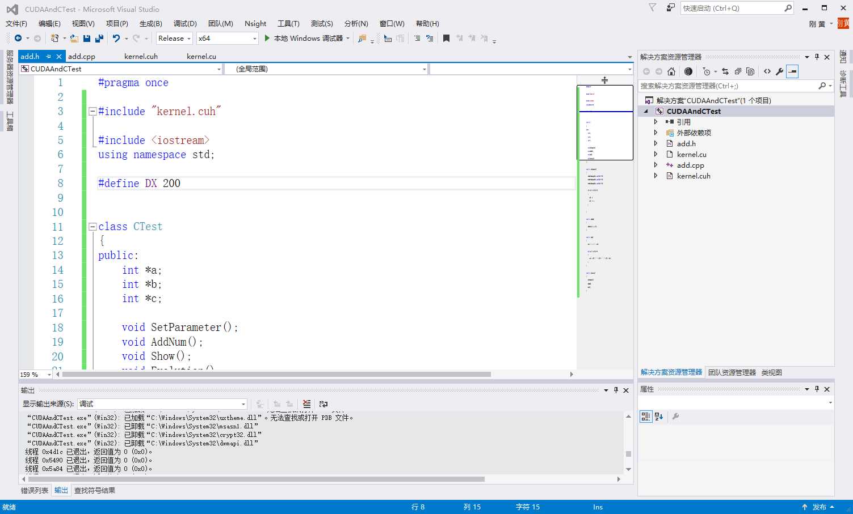Click the Categorized view icon in Properties panel

click(646, 417)
